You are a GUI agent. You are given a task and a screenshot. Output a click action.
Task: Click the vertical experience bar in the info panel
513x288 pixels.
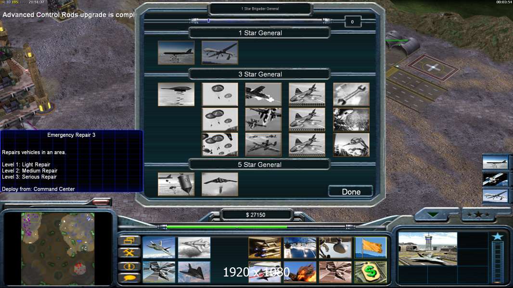click(x=498, y=262)
